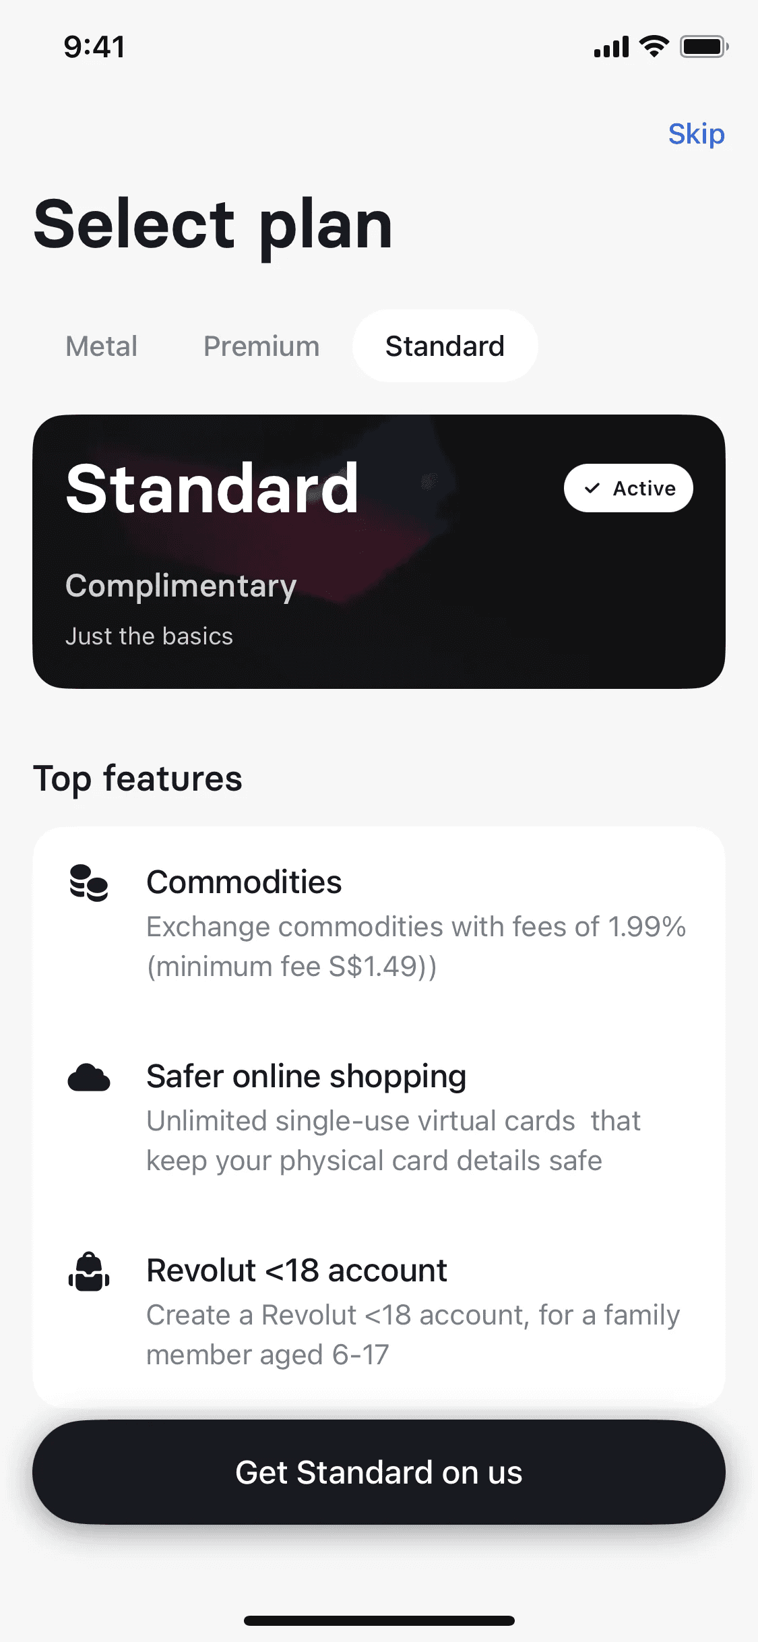This screenshot has height=1642, width=758.
Task: Tap the Get Standard on us button
Action: (x=379, y=1472)
